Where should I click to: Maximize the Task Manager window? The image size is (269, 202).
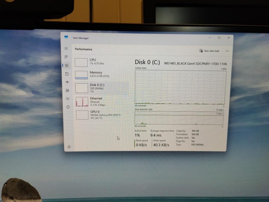pos(219,38)
